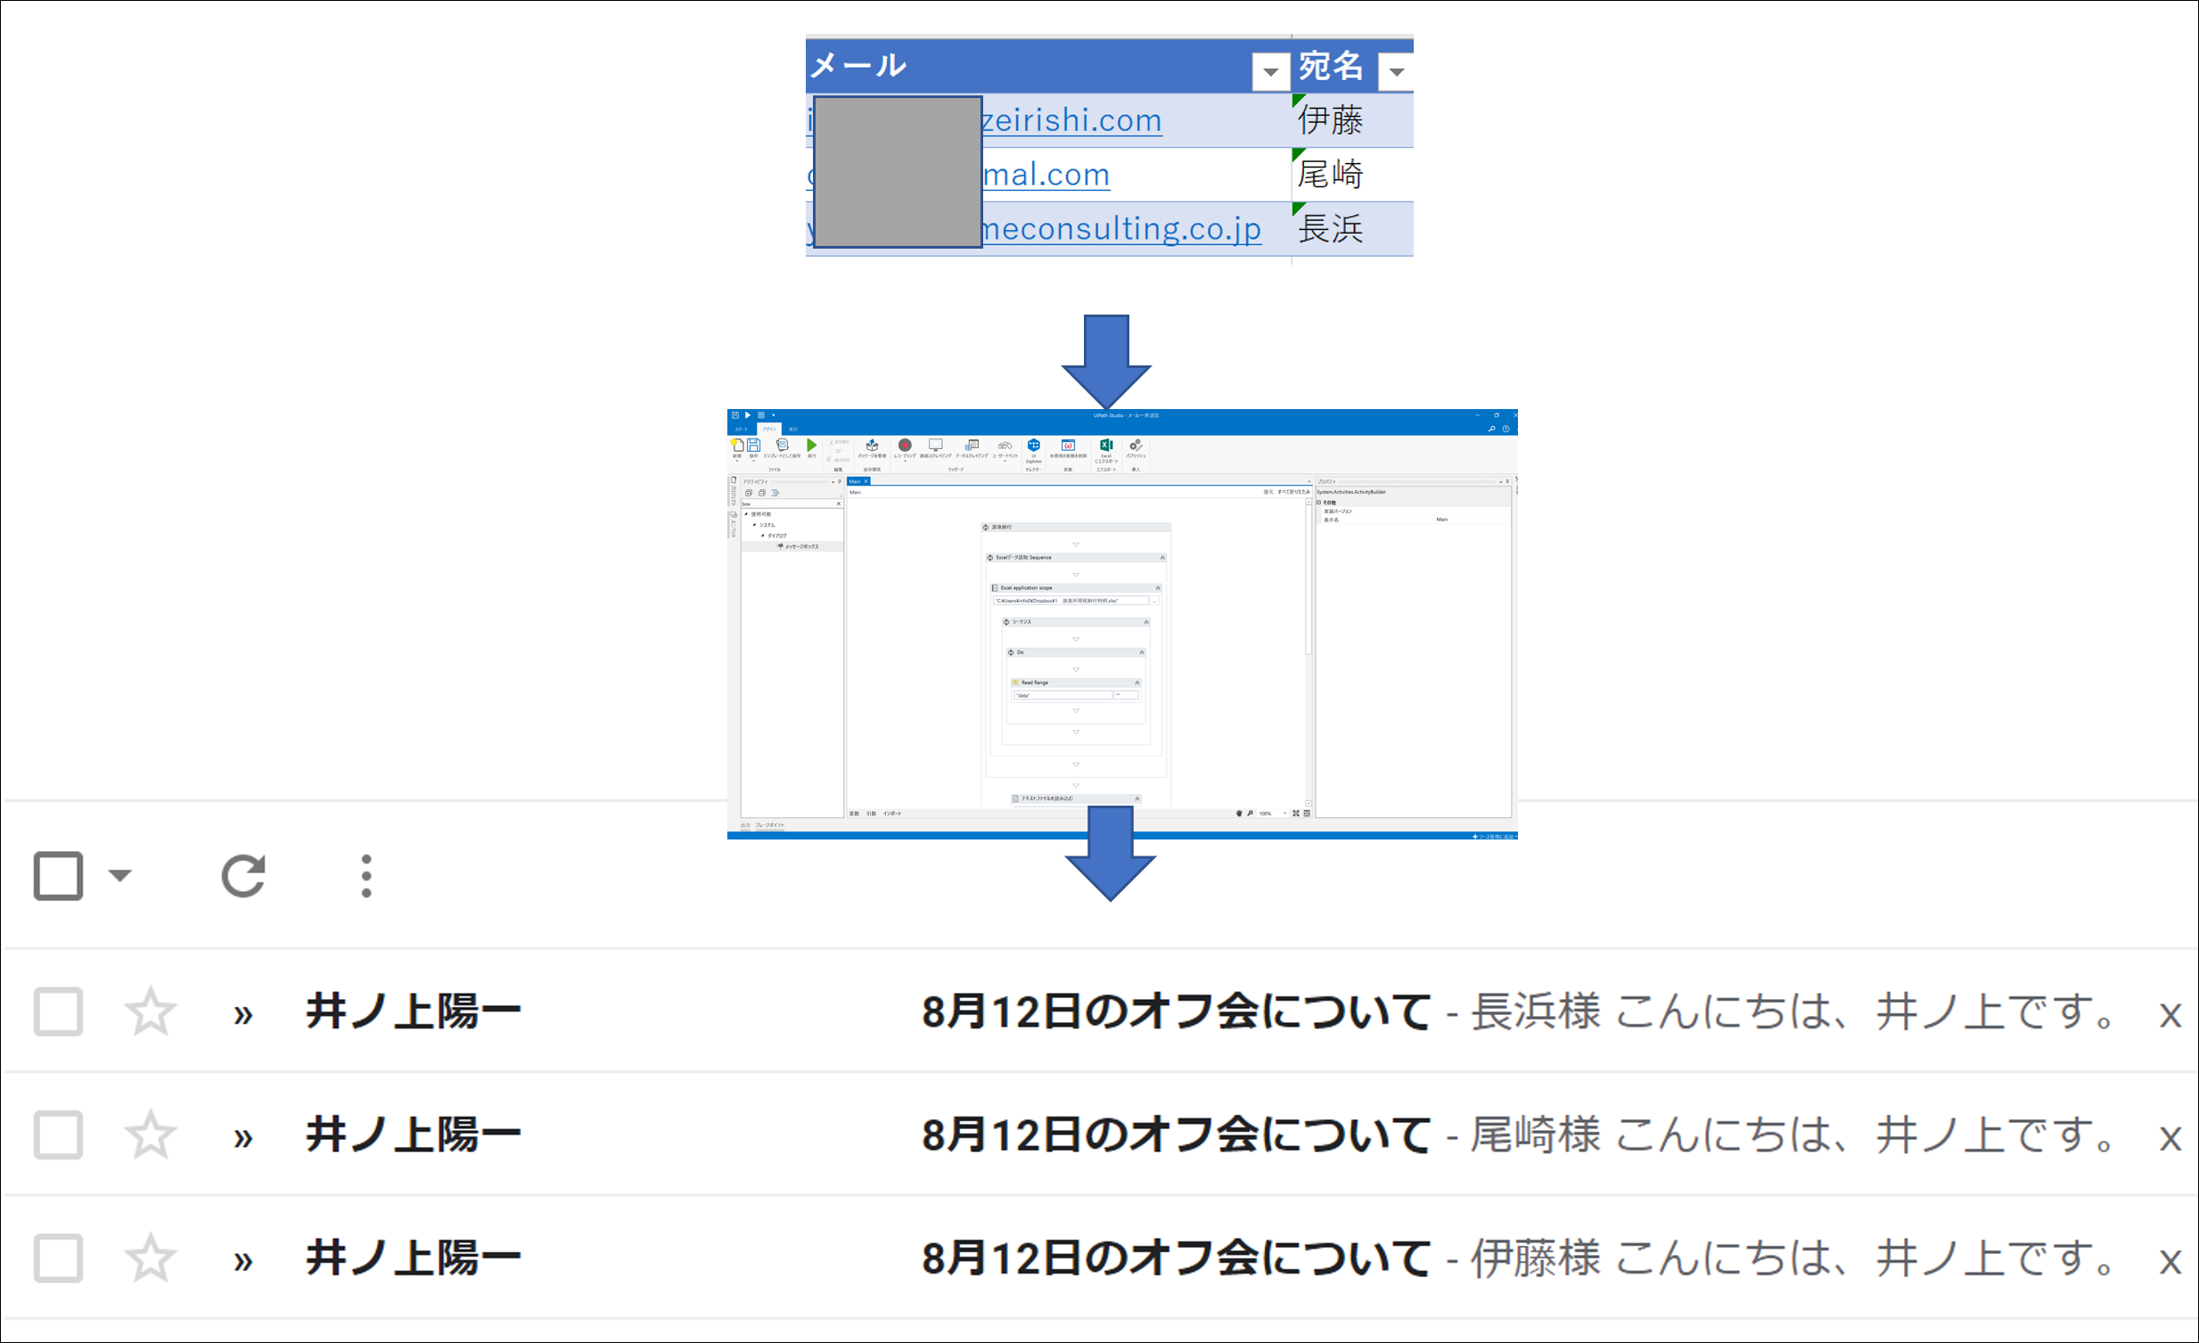This screenshot has height=1343, width=2199.
Task: Open UI Explorer from the ribbon
Action: tap(1033, 450)
